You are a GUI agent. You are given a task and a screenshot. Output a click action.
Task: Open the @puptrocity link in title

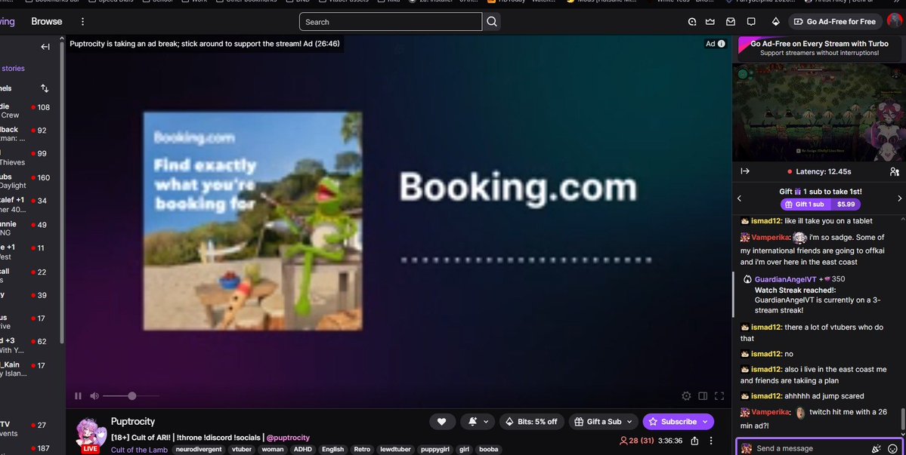coord(288,438)
